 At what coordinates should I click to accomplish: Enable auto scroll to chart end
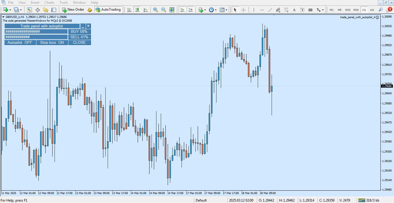tap(182, 10)
